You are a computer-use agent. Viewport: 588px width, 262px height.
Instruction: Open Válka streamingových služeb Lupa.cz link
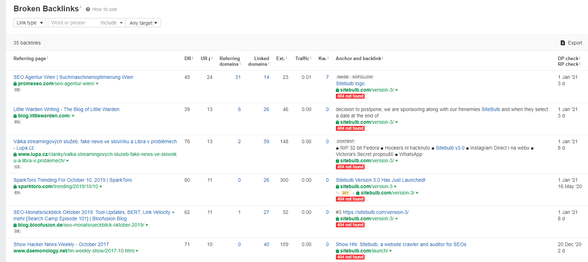pos(95,145)
